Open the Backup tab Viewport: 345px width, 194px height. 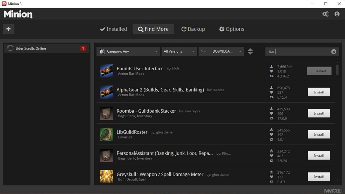tap(193, 29)
